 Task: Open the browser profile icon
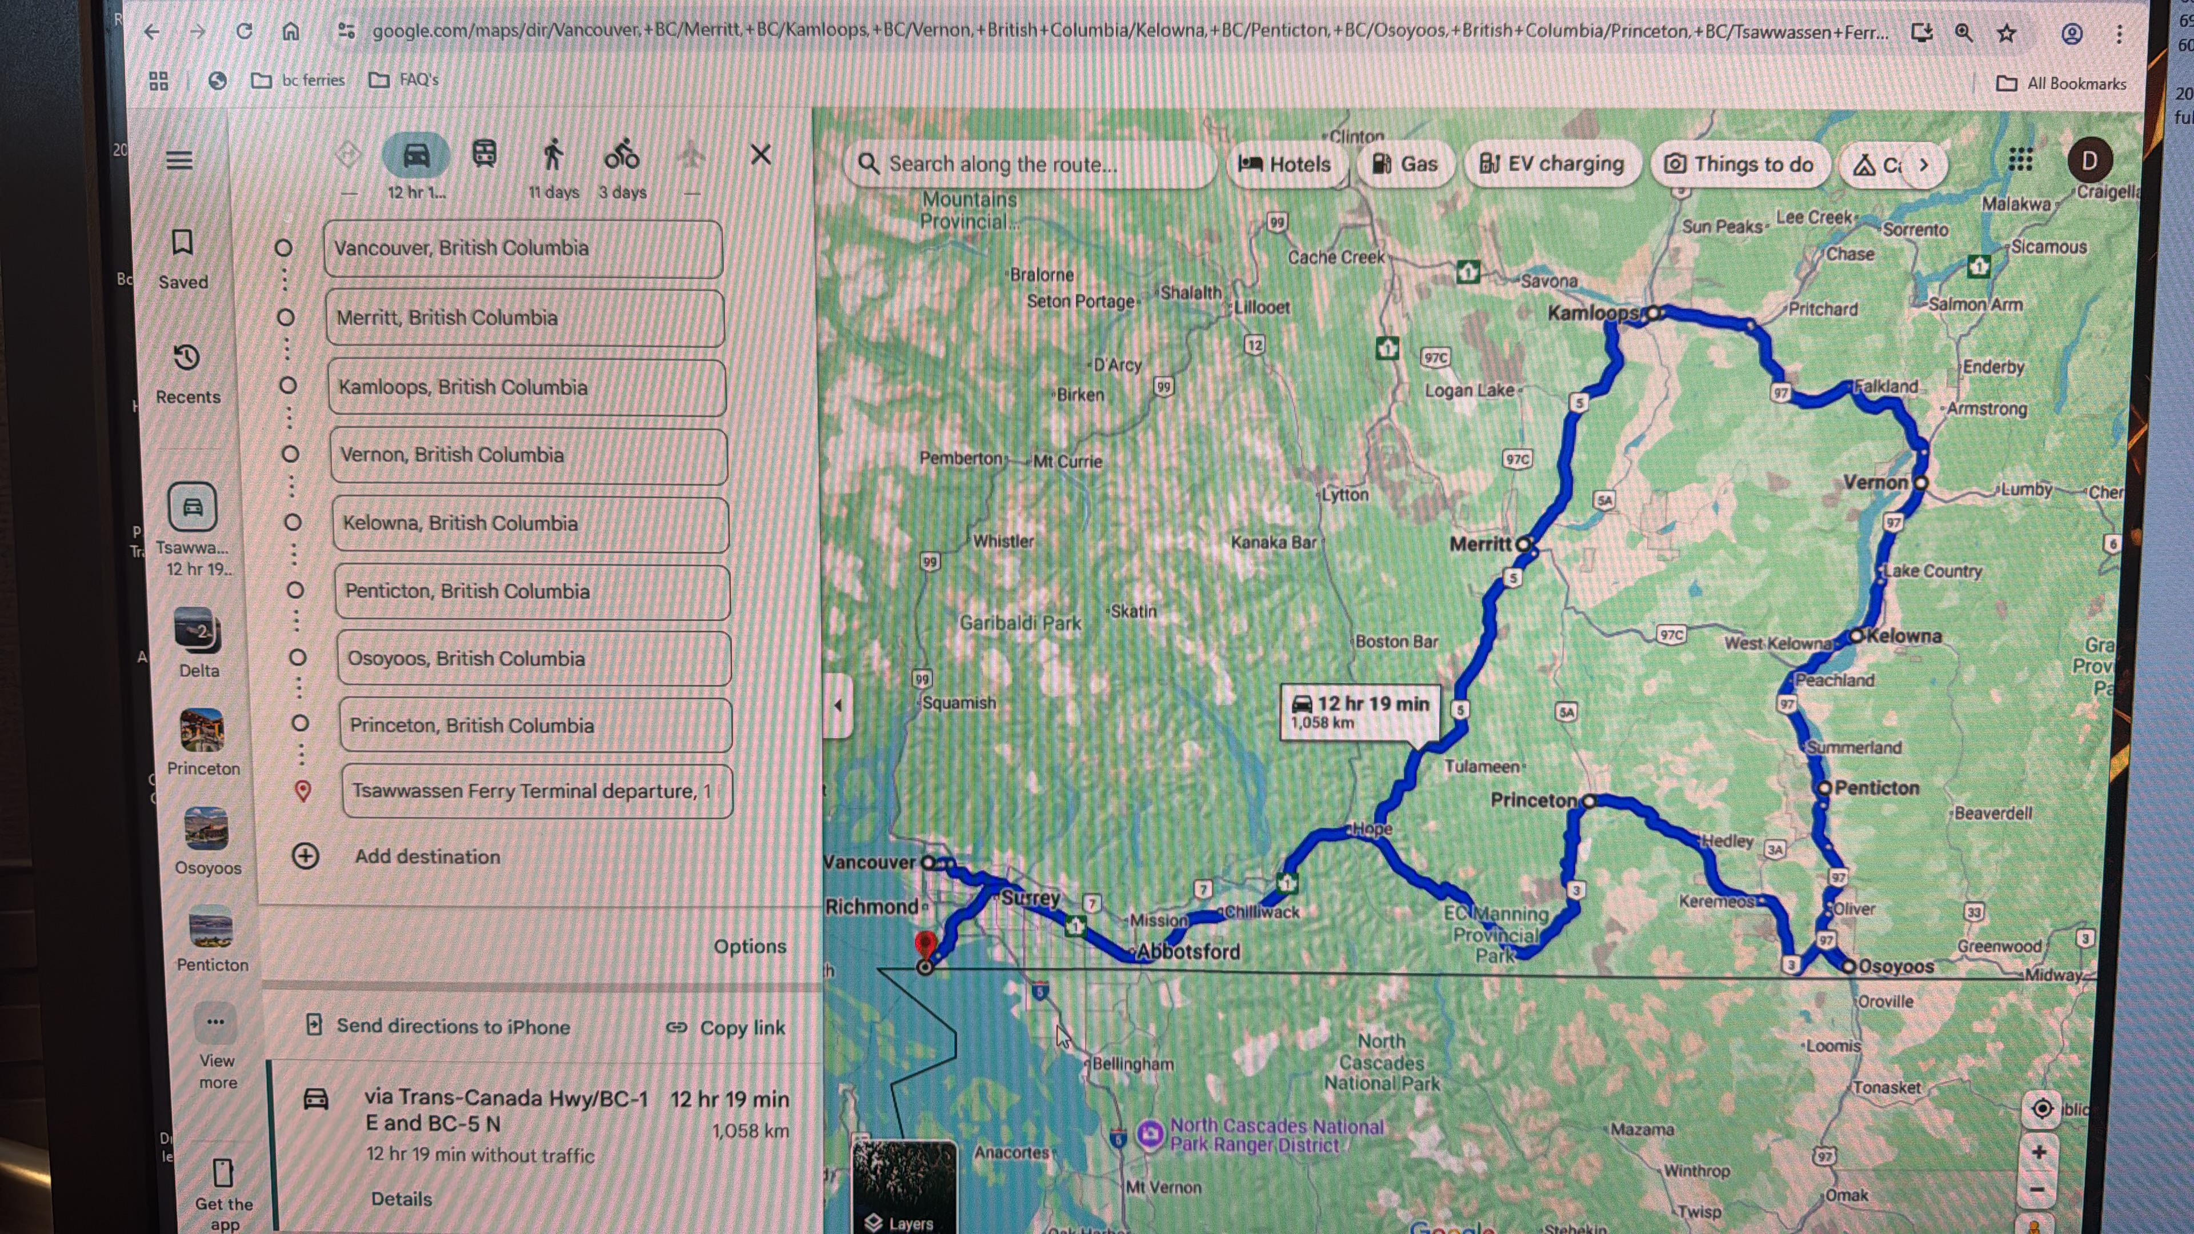(2071, 34)
